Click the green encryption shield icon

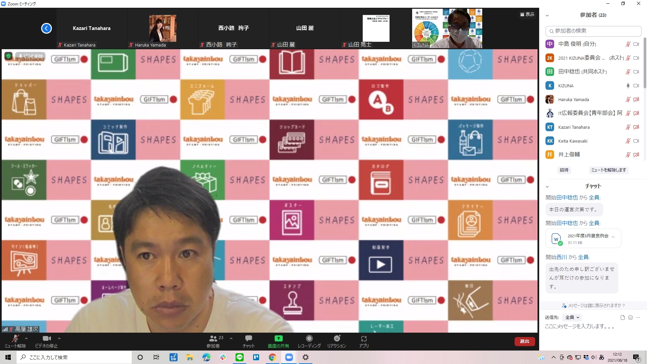[9, 56]
